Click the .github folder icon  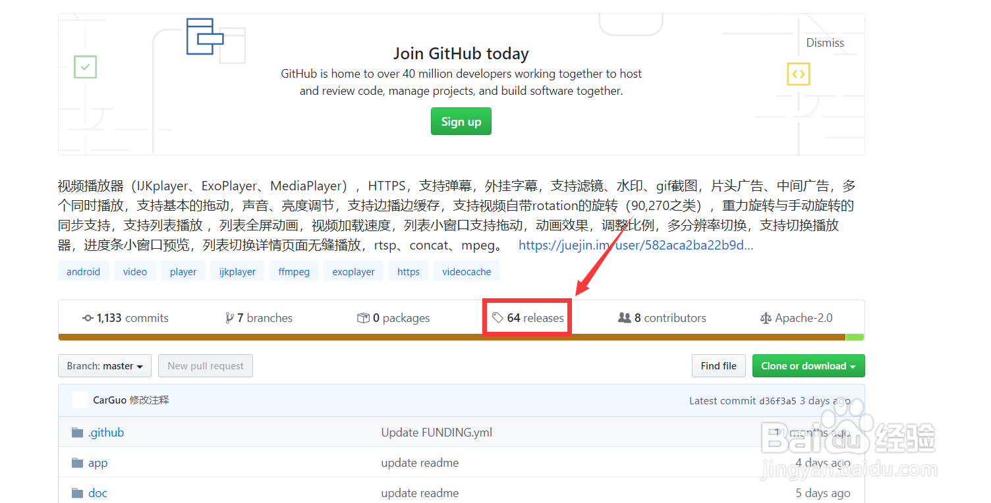[78, 433]
